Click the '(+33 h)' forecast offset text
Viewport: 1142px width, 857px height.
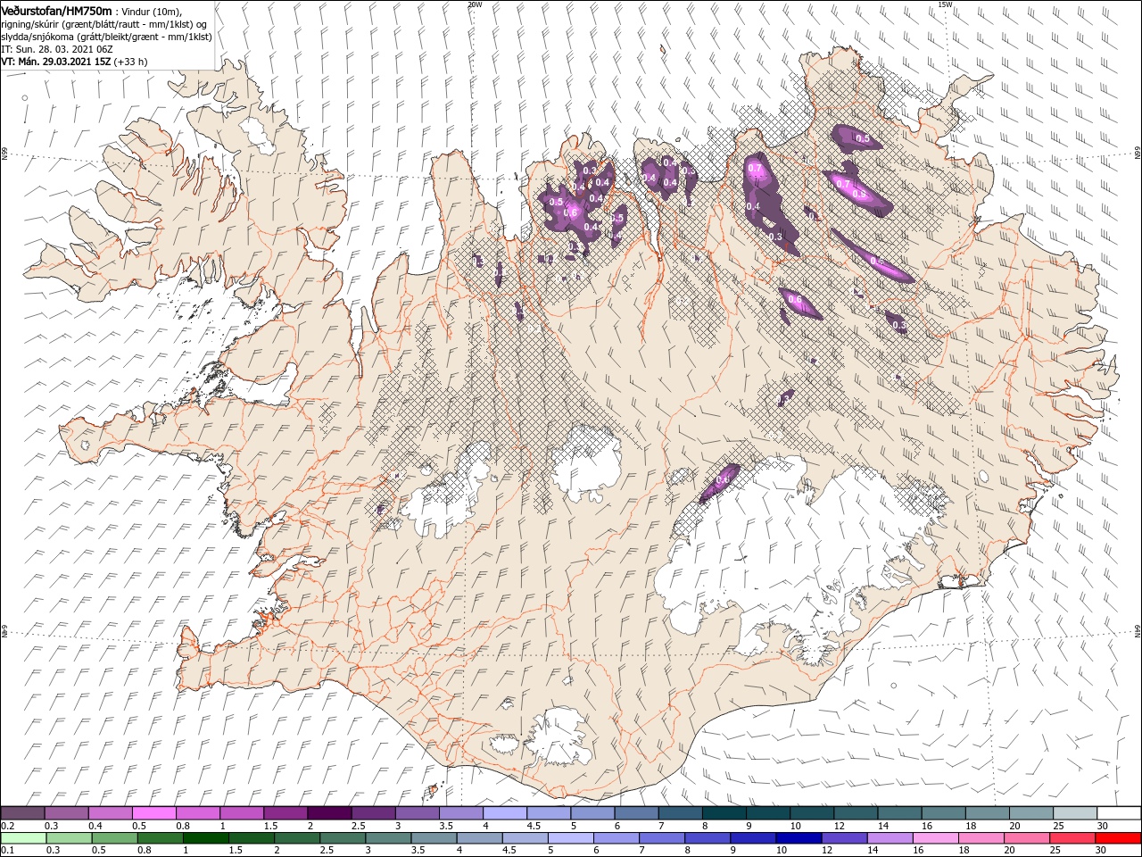pyautogui.click(x=130, y=62)
